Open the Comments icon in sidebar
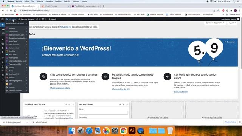Image resolution: width=242 pixels, height=136 pixels. tap(3, 52)
